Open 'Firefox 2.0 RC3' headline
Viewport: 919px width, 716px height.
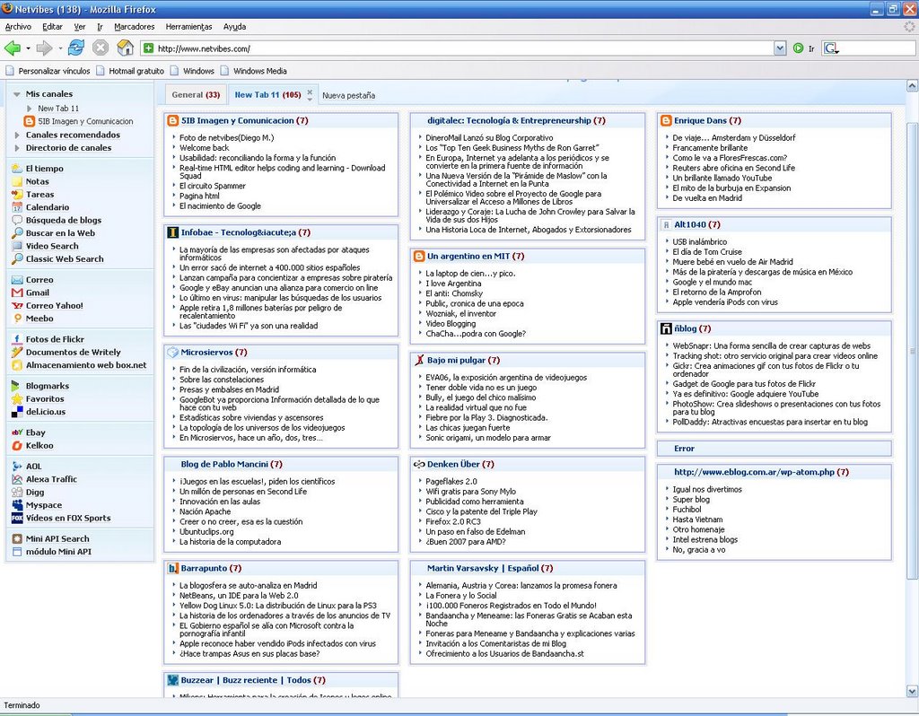click(x=453, y=521)
